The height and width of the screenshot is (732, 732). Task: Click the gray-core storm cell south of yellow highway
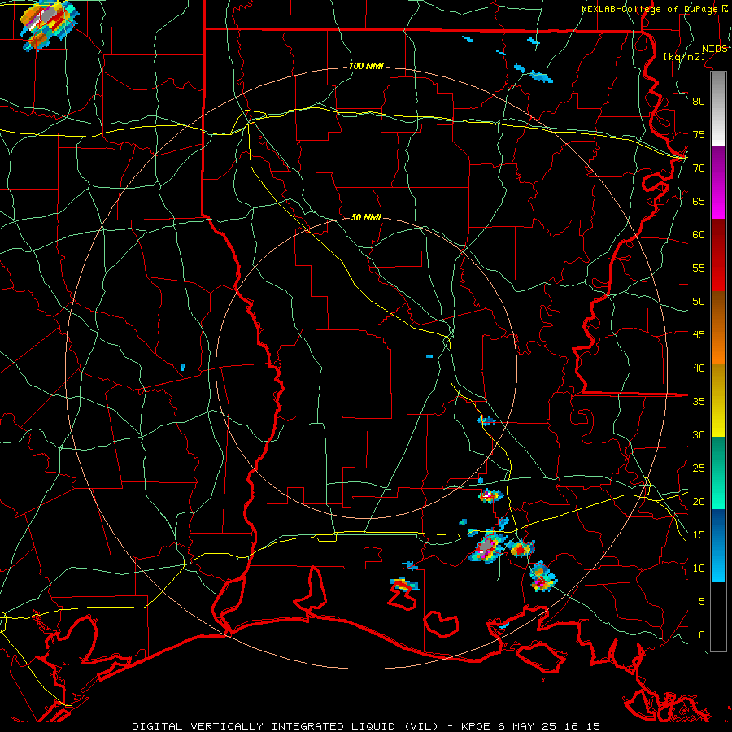pyautogui.click(x=487, y=547)
